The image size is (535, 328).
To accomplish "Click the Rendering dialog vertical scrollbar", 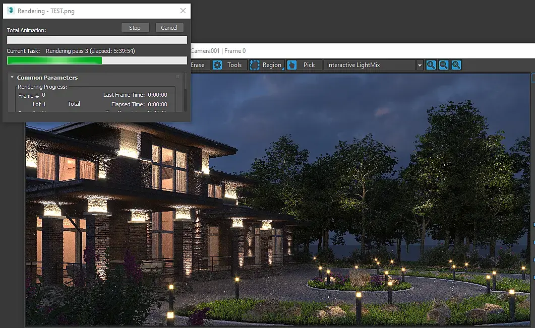I will pyautogui.click(x=185, y=91).
